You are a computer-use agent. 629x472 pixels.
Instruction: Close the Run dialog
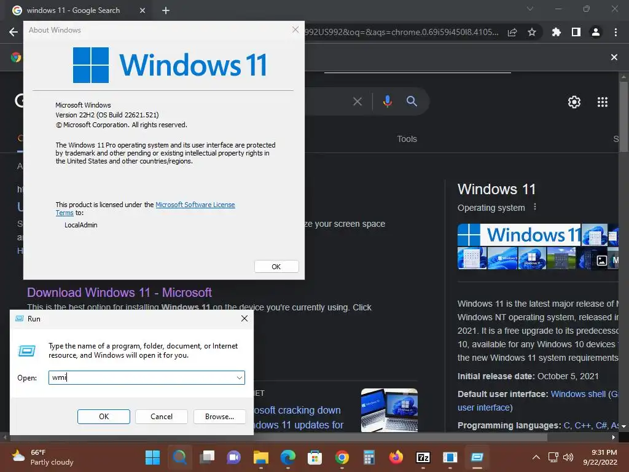click(x=244, y=318)
